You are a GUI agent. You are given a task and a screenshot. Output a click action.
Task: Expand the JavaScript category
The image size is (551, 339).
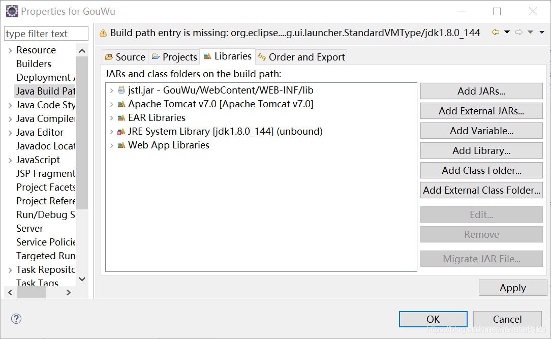coord(10,161)
